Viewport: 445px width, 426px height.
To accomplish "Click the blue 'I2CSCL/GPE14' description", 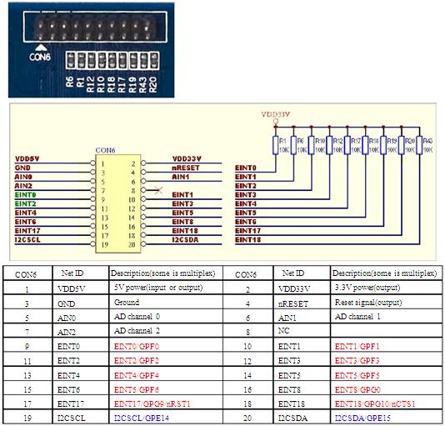I will click(142, 418).
